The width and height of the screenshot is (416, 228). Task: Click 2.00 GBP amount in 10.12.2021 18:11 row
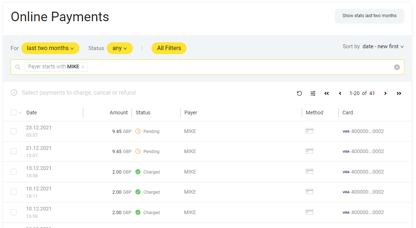tap(122, 192)
